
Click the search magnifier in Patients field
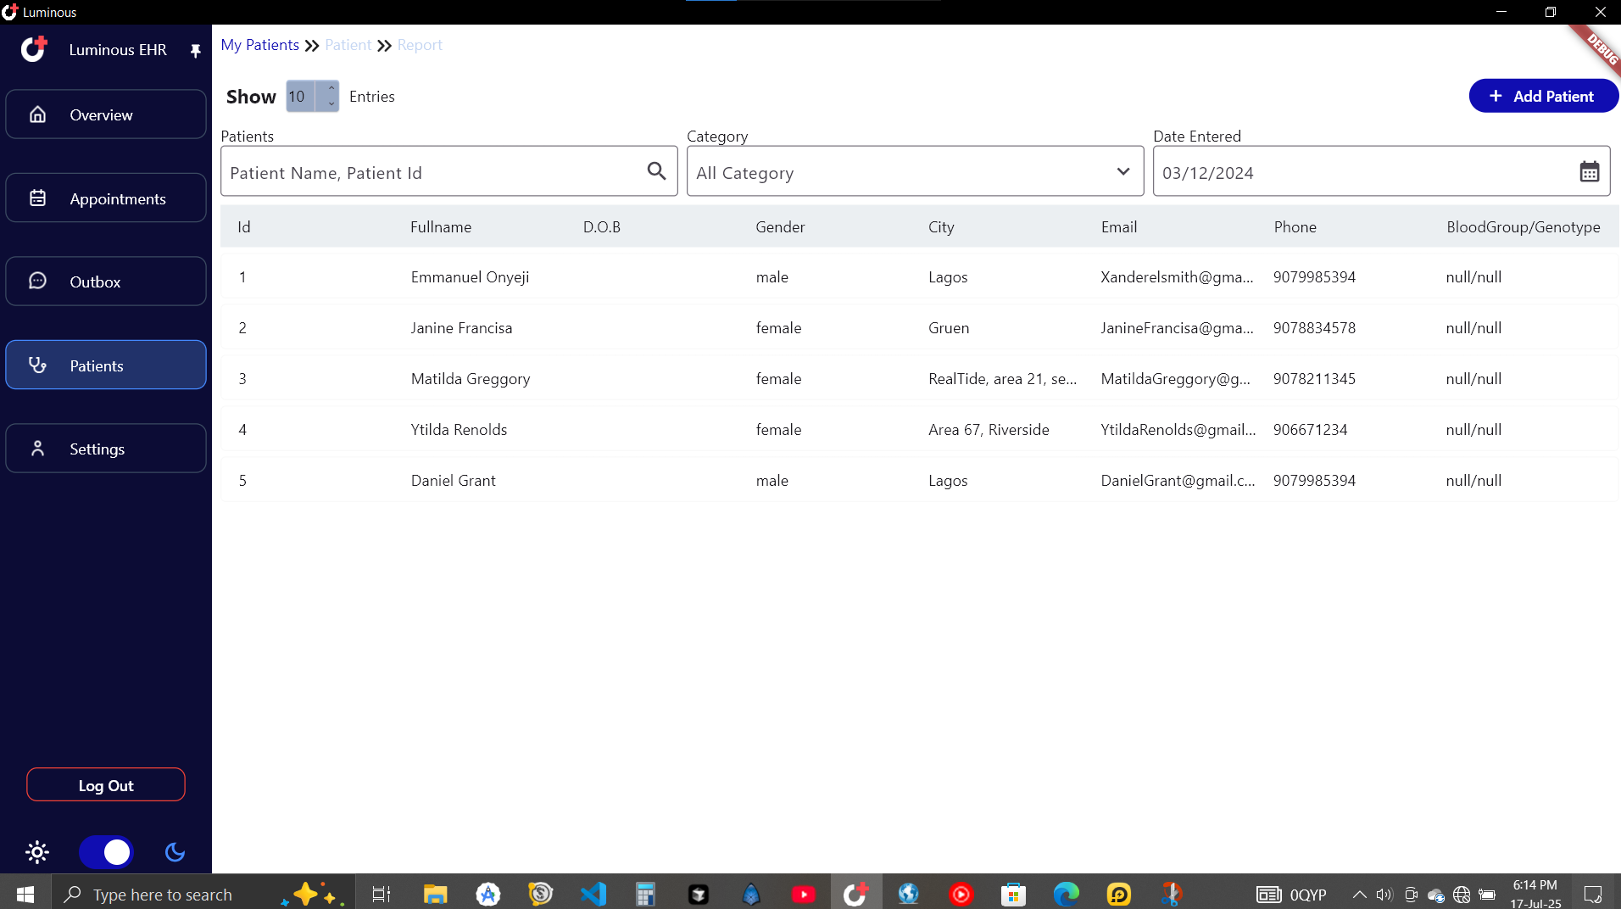tap(657, 171)
